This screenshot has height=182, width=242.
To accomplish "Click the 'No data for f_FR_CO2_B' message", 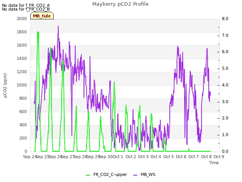I will (26, 9).
